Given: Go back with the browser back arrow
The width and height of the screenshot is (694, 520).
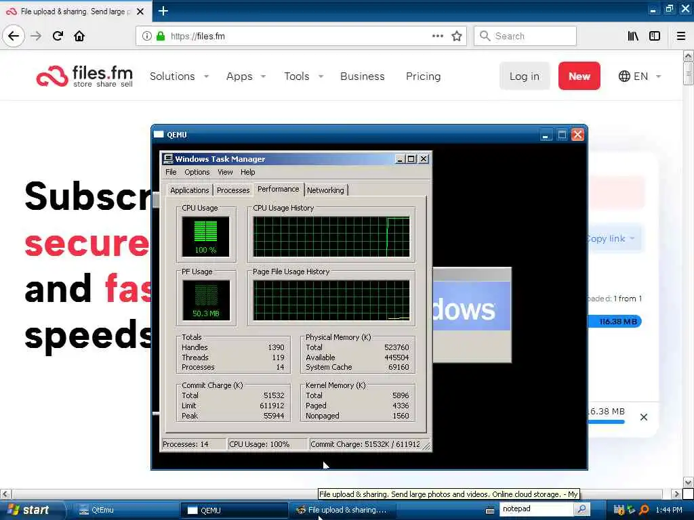Looking at the screenshot, I should (x=14, y=36).
